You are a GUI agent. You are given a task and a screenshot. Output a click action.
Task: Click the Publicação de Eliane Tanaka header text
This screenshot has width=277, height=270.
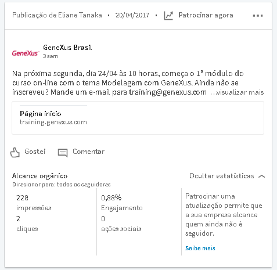(57, 15)
